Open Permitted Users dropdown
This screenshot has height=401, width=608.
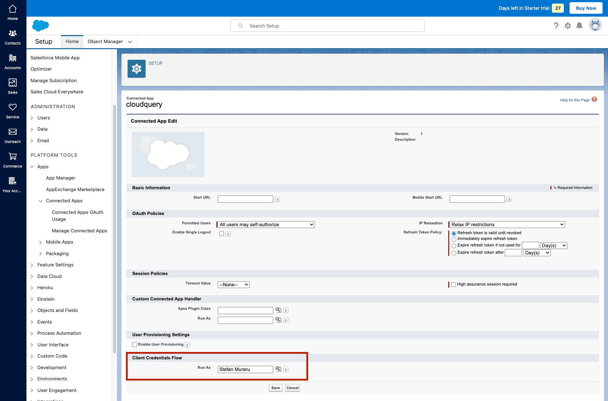[x=266, y=224]
